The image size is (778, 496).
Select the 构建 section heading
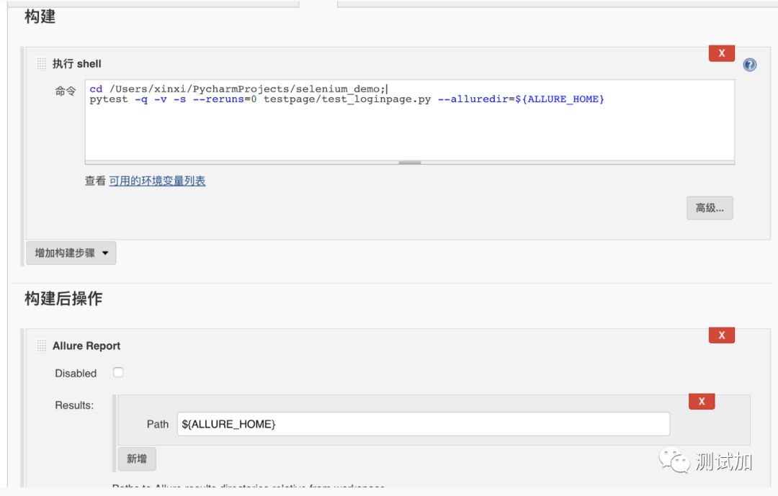40,17
